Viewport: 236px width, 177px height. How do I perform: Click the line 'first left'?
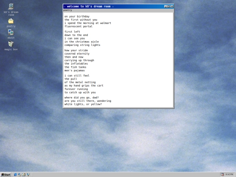(x=72, y=32)
